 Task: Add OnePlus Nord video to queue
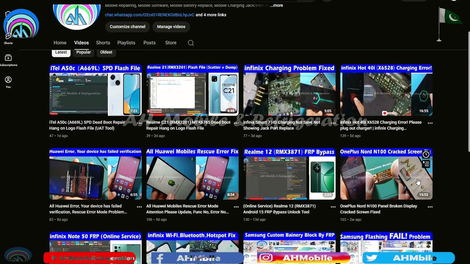click(426, 165)
